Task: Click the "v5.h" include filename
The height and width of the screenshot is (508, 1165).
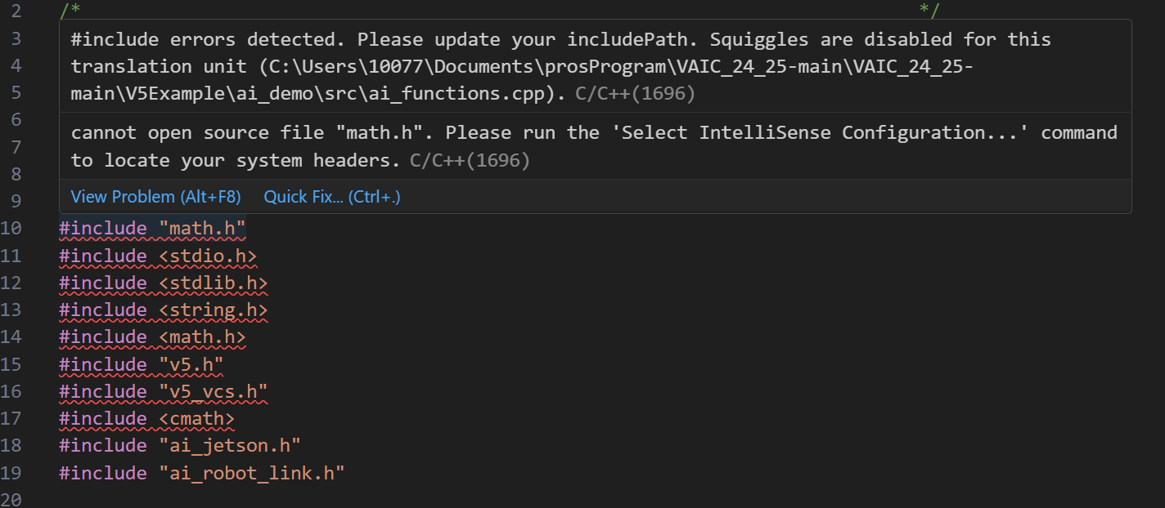Action: tap(191, 364)
